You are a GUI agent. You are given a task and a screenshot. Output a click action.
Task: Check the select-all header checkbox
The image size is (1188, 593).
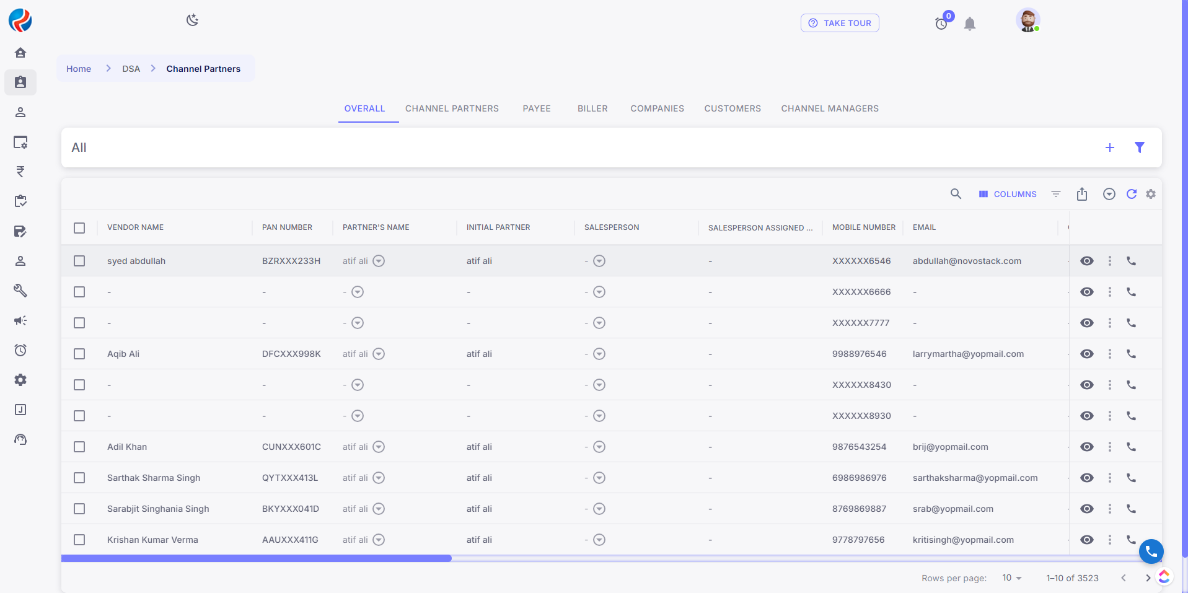(79, 227)
